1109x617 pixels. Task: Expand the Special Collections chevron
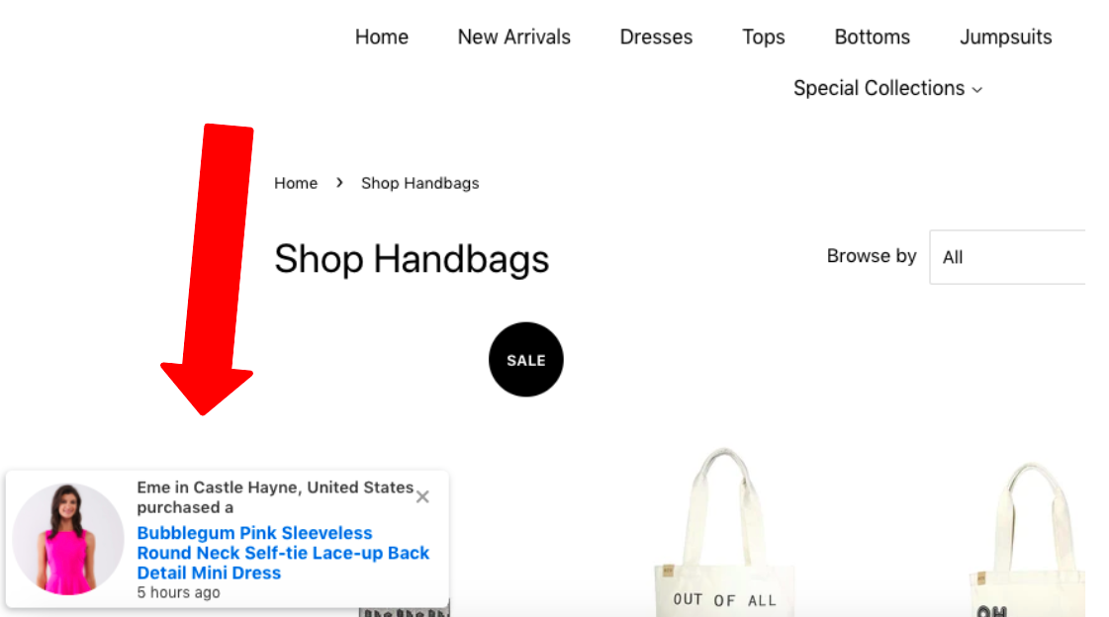[x=977, y=90]
